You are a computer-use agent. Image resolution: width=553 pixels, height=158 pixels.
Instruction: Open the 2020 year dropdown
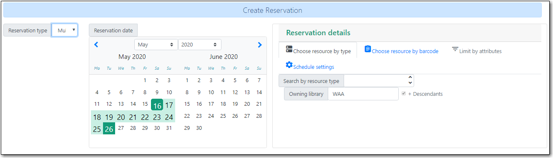200,44
